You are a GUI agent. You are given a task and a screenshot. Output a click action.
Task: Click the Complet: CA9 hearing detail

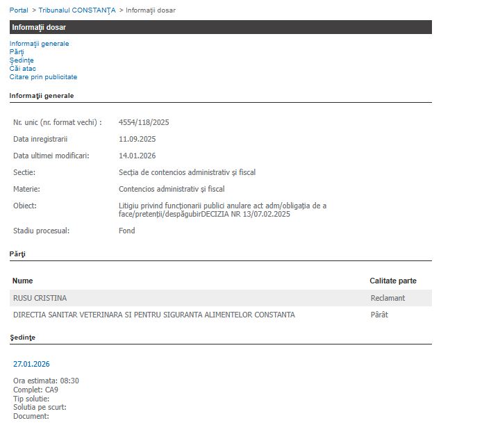coord(35,390)
